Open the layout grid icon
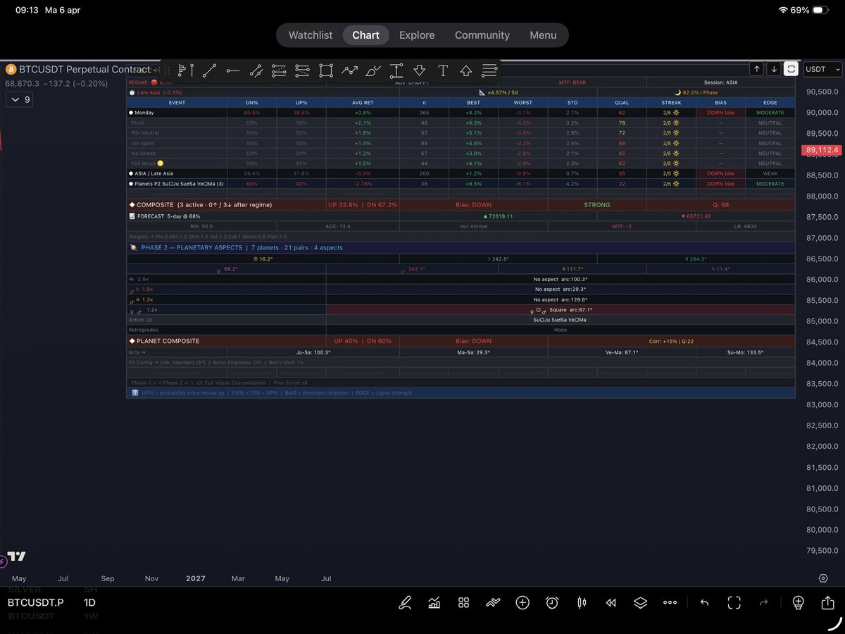 coord(463,602)
